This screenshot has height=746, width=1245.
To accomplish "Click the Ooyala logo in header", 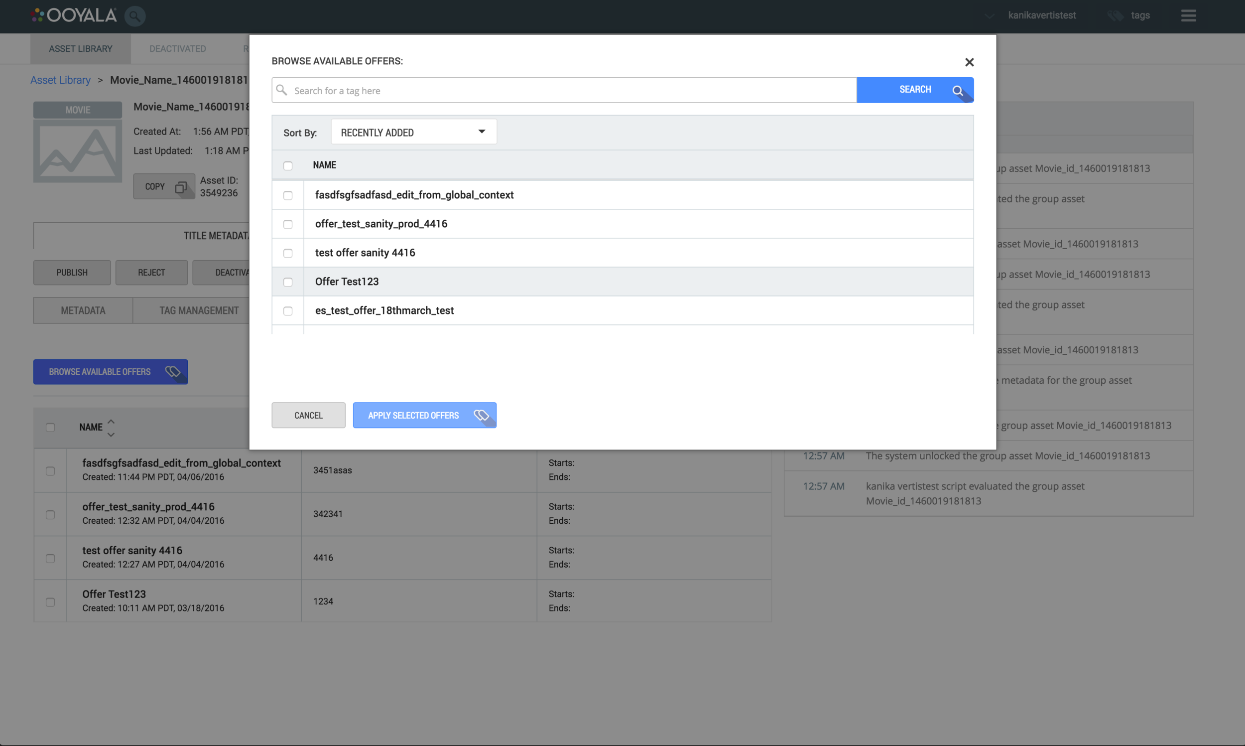I will (74, 15).
